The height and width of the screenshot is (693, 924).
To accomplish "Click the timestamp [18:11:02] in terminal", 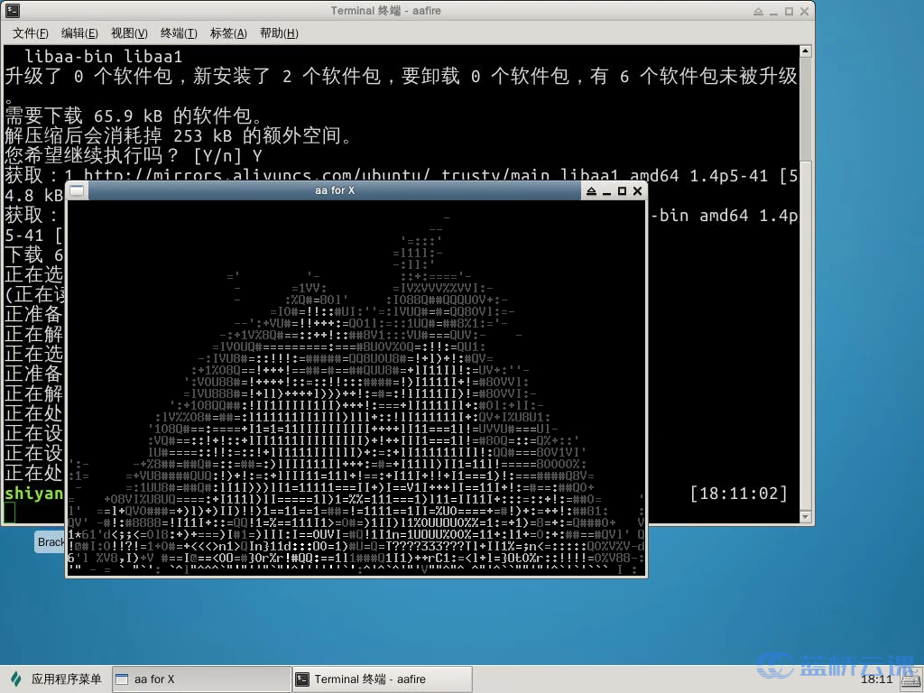I will [739, 494].
